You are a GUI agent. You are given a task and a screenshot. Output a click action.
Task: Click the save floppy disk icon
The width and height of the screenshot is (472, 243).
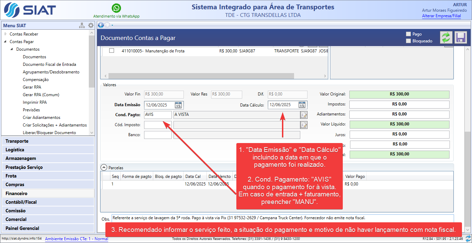coord(460,37)
